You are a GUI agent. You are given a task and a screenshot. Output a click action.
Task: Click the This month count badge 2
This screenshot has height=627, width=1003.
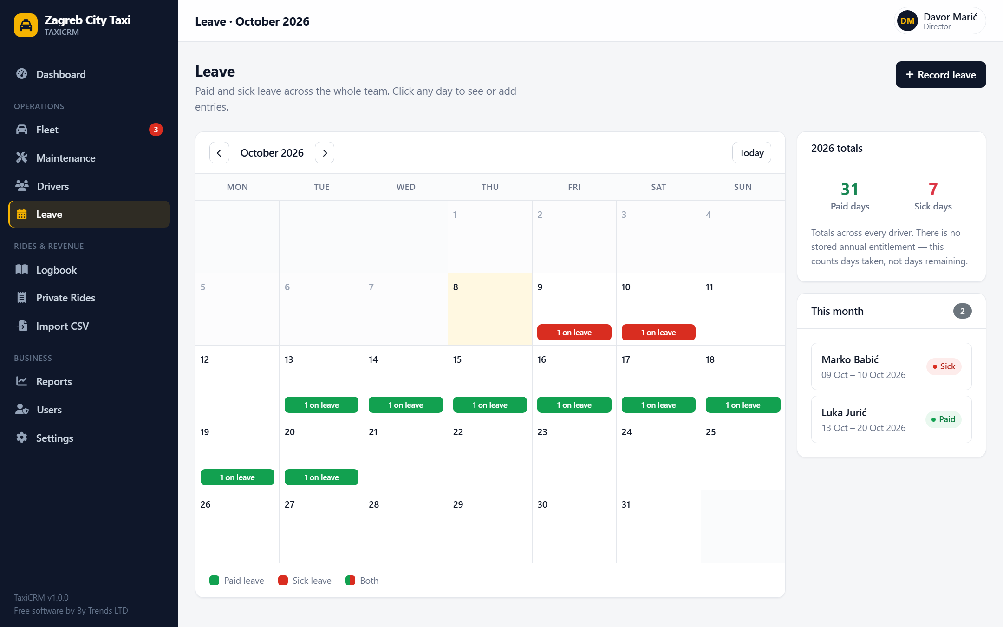coord(962,311)
